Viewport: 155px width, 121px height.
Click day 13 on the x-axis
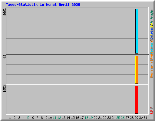point(64,118)
